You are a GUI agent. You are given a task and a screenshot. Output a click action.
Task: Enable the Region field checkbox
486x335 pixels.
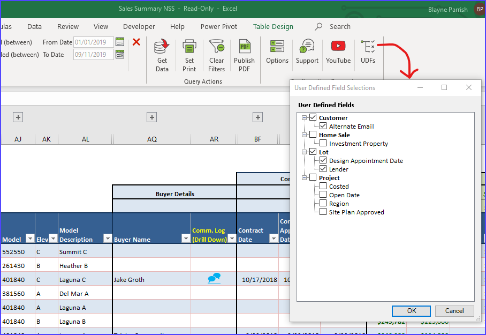pos(323,203)
